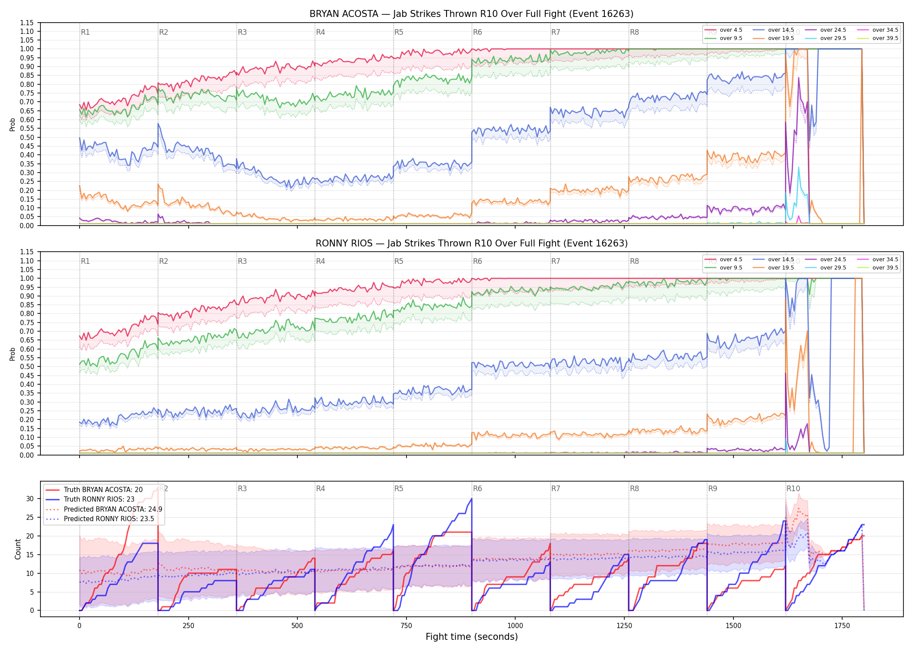The height and width of the screenshot is (652, 913).
Task: Click the RONNY RIOS chart title
Action: pos(471,243)
